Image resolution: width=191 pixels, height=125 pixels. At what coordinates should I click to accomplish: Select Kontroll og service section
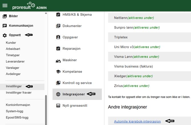point(77,83)
